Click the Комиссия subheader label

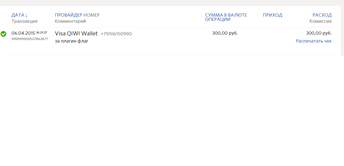pyautogui.click(x=320, y=21)
